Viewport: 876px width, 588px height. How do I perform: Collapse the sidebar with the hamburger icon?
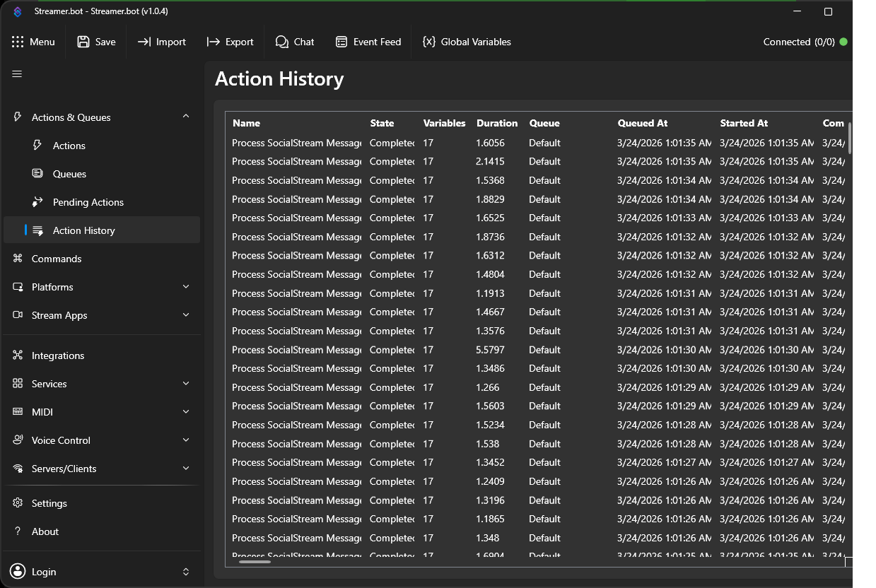(16, 73)
